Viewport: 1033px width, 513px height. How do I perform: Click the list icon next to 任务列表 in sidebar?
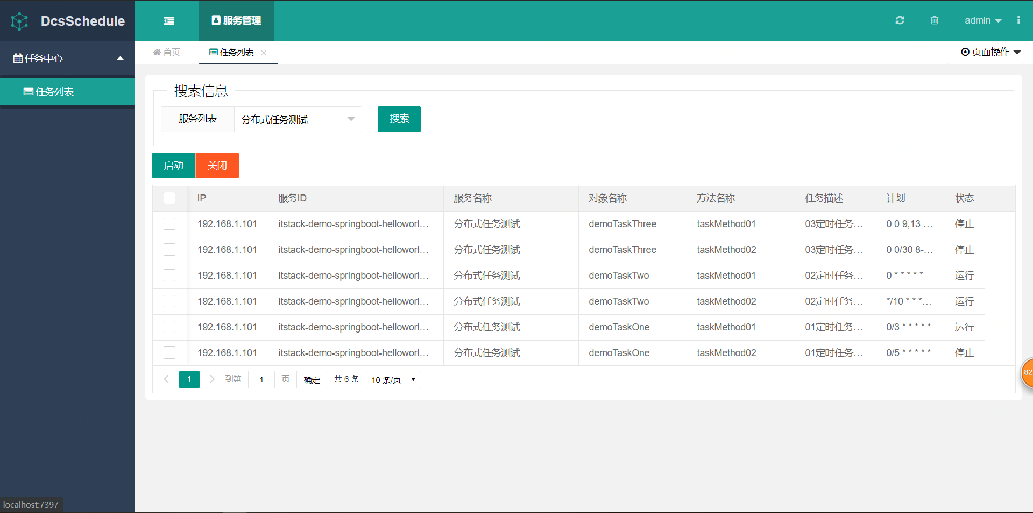28,91
